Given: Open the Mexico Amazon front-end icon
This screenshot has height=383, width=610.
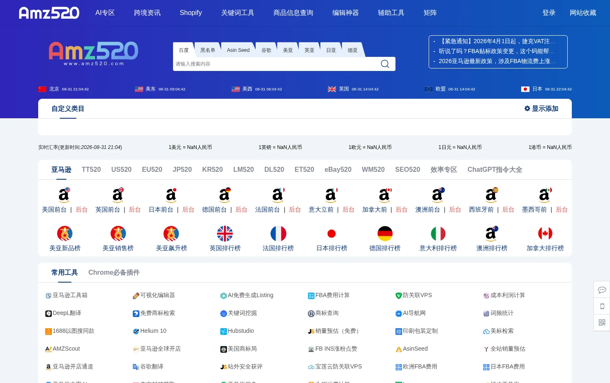Looking at the screenshot, I should pos(545,195).
